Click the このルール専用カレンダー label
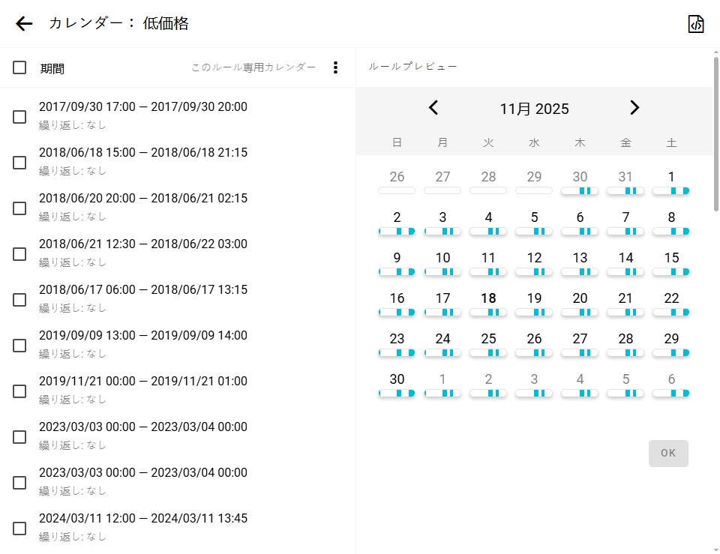 [x=253, y=67]
